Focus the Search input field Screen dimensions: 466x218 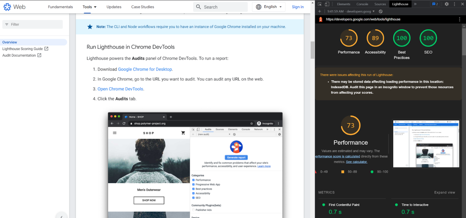[220, 7]
